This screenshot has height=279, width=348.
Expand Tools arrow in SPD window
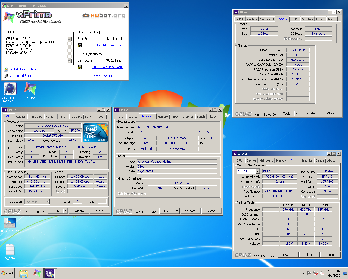[x=296, y=255]
